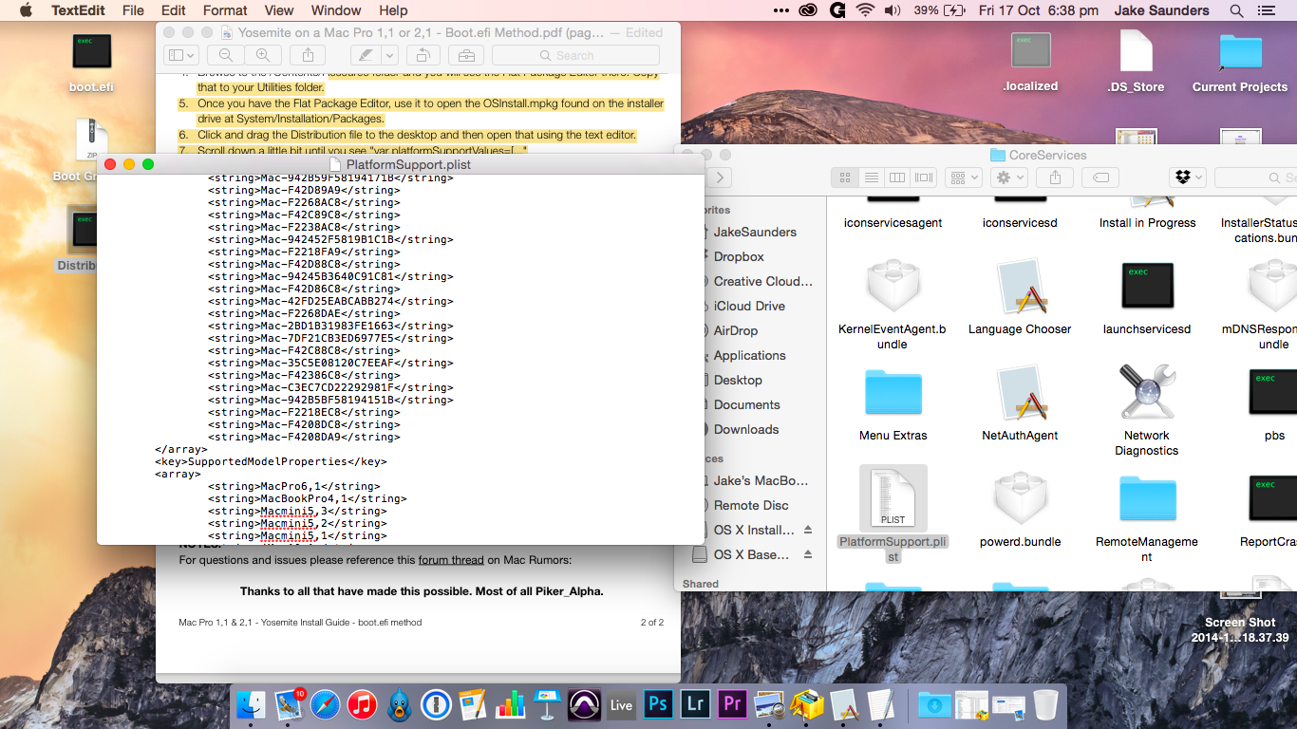Switch to TextEdit in the Dock
1297x729 pixels.
(880, 704)
